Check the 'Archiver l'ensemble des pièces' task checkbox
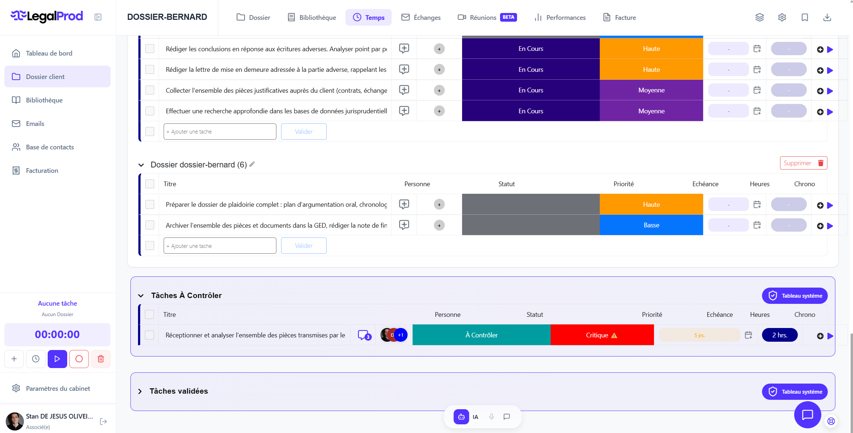The width and height of the screenshot is (853, 433). point(150,225)
